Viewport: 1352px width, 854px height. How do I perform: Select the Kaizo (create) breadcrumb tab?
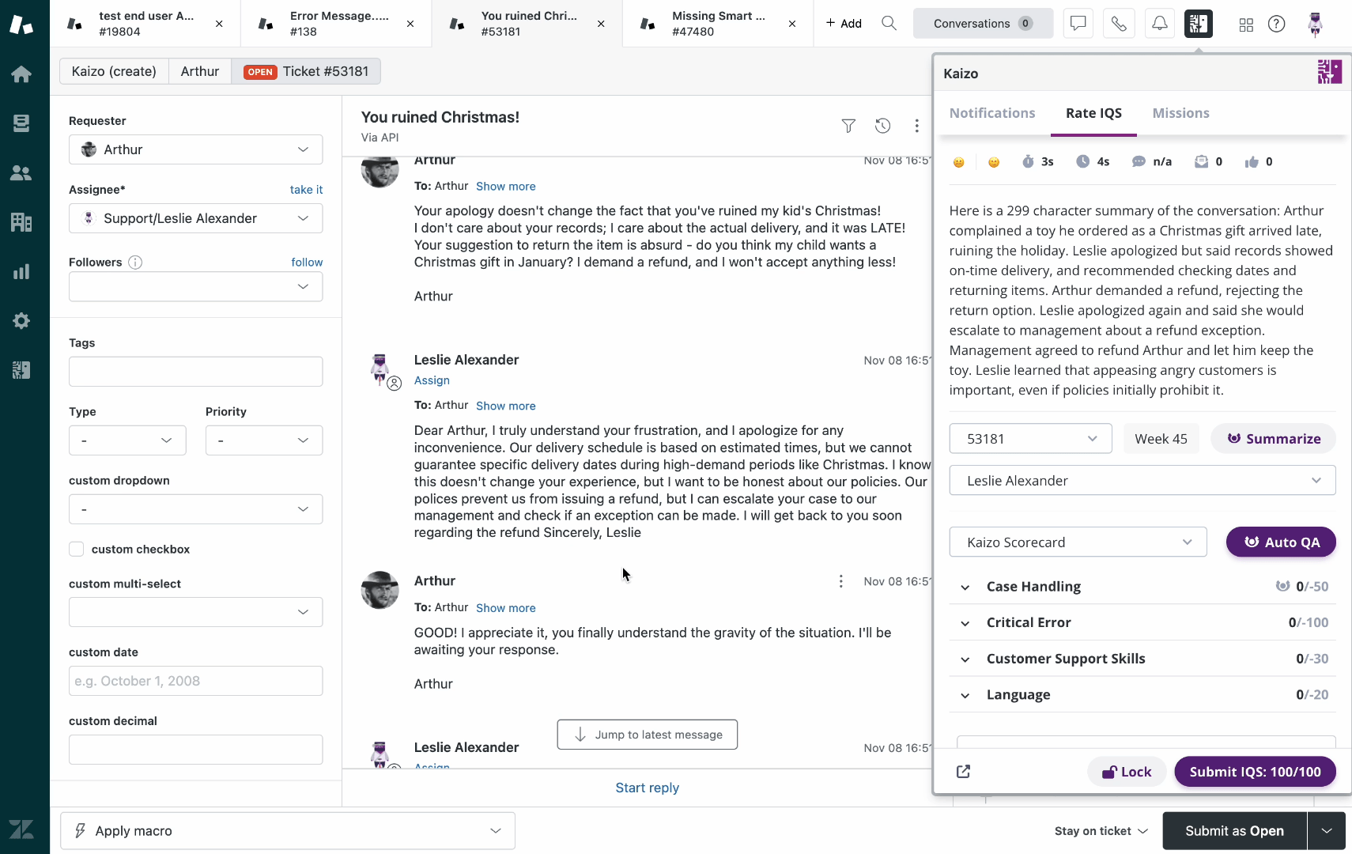pyautogui.click(x=114, y=71)
